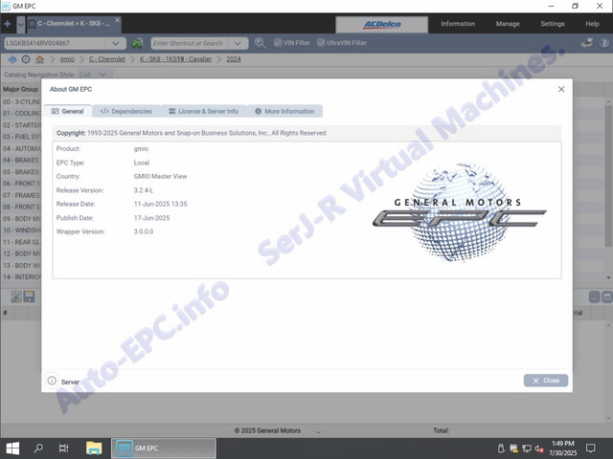The width and height of the screenshot is (613, 459).
Task: Open the notification center icon
Action: click(591, 448)
